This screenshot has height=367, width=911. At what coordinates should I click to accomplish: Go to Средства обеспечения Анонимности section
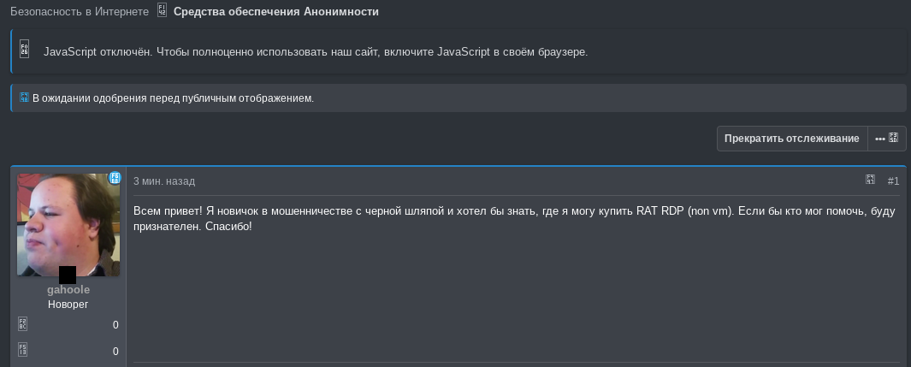pos(276,12)
